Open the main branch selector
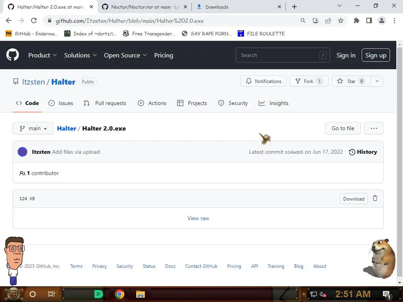 33,128
